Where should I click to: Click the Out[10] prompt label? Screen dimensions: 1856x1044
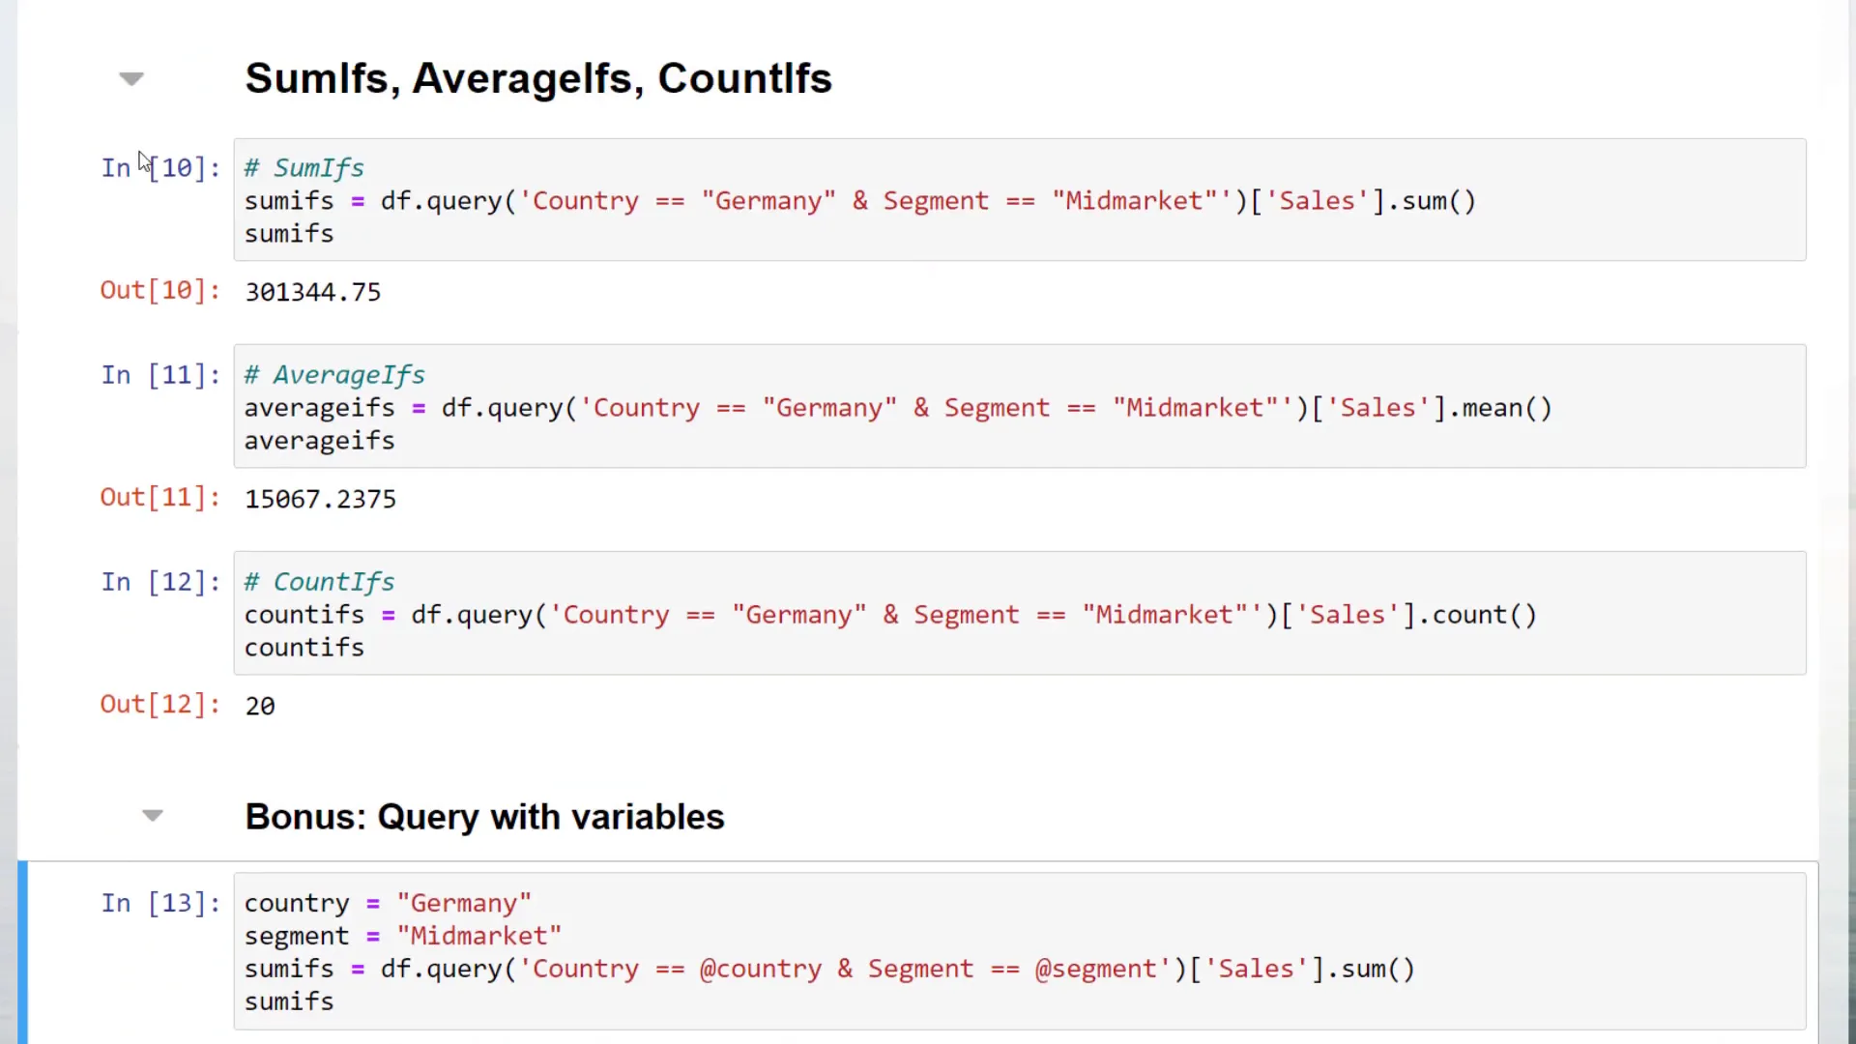(160, 290)
